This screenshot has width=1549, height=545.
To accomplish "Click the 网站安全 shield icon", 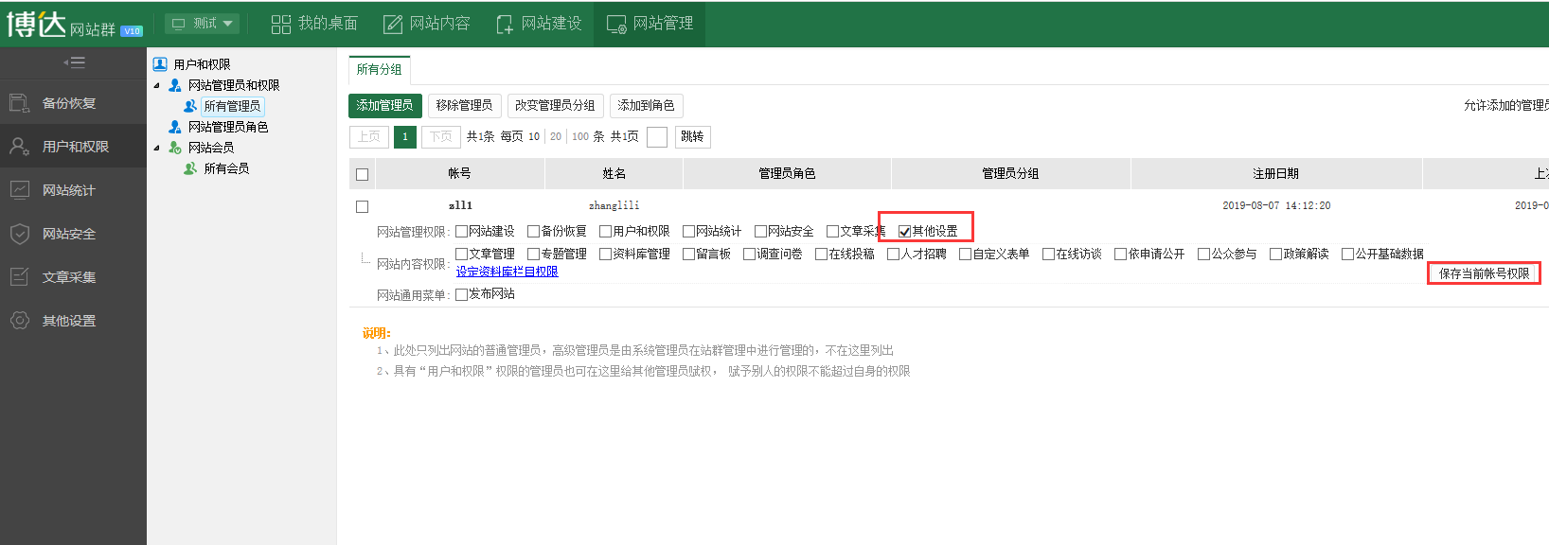I will [20, 234].
